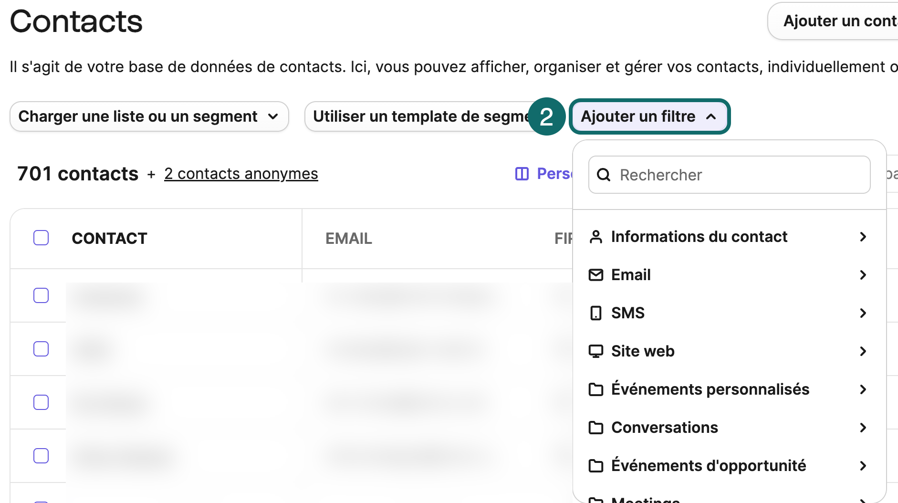Select Site web filter category

(729, 351)
